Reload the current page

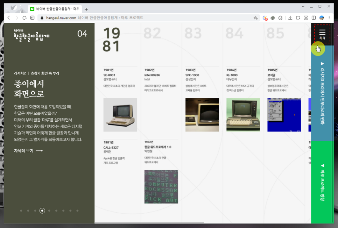click(x=24, y=18)
